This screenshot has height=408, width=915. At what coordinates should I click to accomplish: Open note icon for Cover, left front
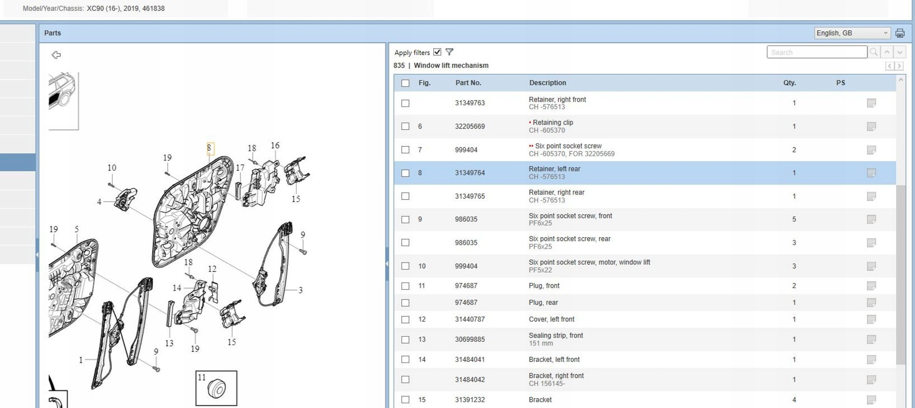click(871, 320)
